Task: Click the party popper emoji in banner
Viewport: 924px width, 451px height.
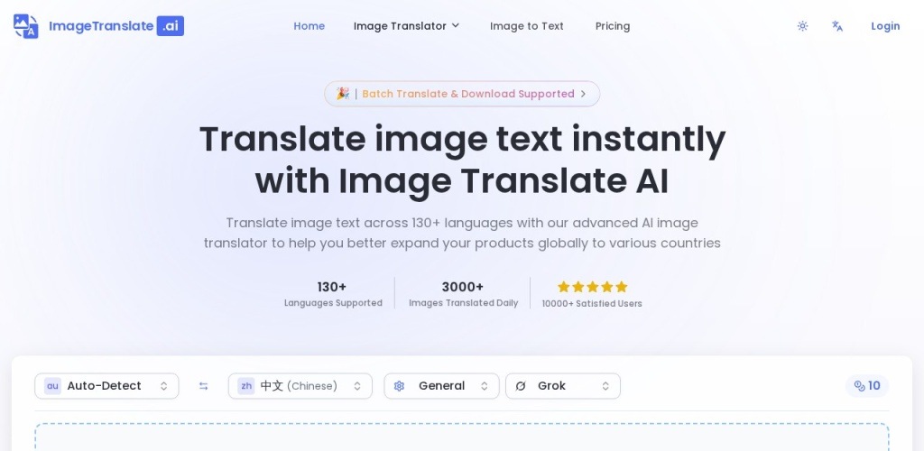Action: (x=342, y=94)
